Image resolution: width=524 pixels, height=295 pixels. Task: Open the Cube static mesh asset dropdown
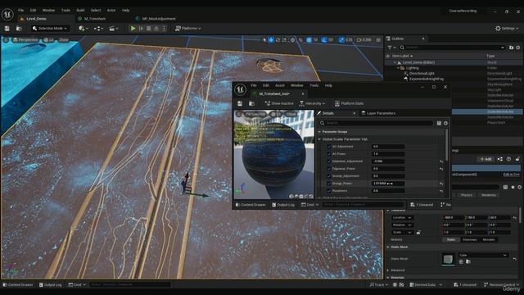483,255
